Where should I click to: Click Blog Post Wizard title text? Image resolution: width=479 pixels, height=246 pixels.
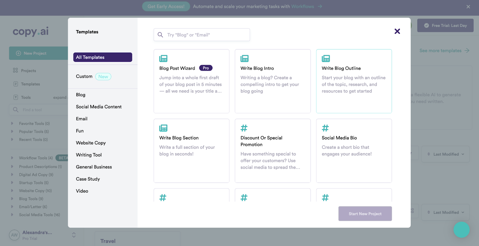(x=177, y=68)
